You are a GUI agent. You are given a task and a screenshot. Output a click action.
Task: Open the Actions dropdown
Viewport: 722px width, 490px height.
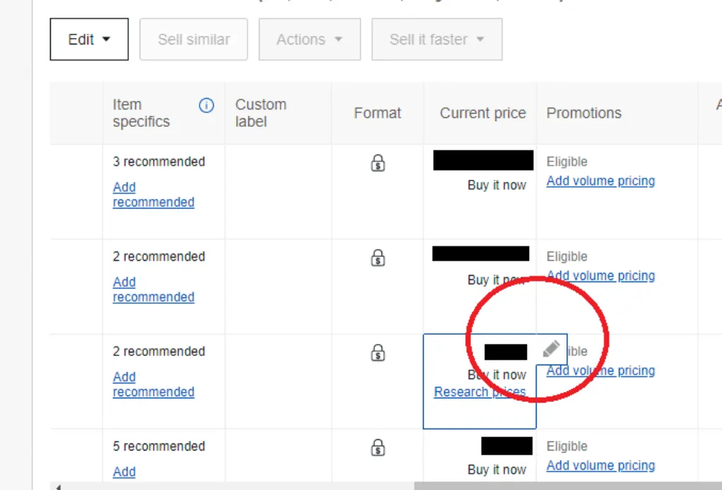click(x=310, y=39)
